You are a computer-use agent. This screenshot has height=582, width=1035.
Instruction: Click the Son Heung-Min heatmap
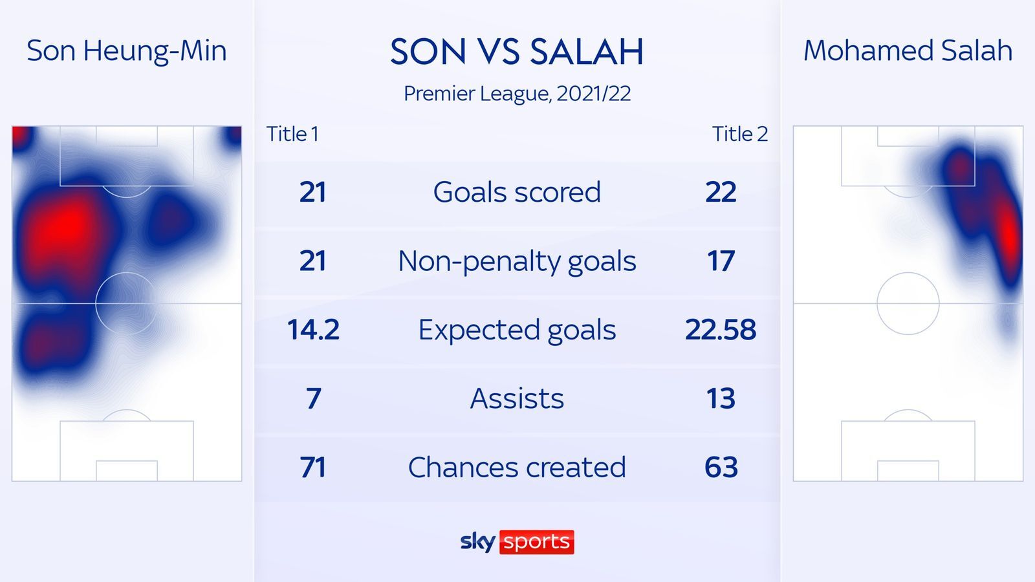(127, 303)
